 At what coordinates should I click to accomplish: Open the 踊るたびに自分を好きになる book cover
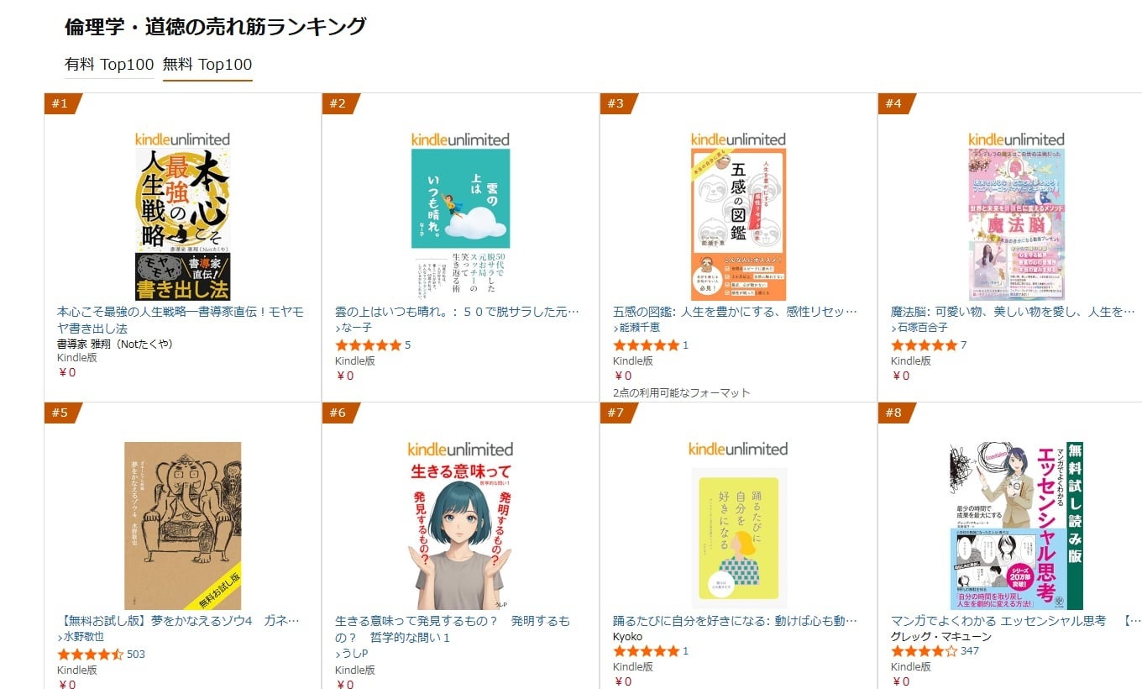click(x=738, y=538)
